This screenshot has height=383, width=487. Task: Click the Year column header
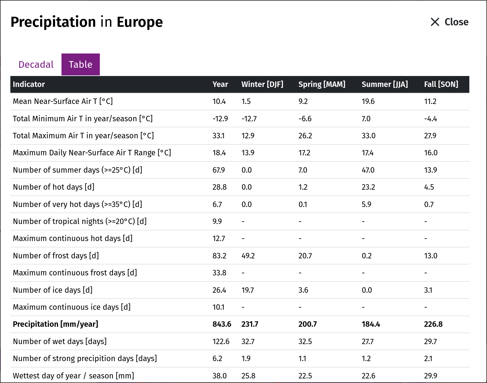pos(220,84)
